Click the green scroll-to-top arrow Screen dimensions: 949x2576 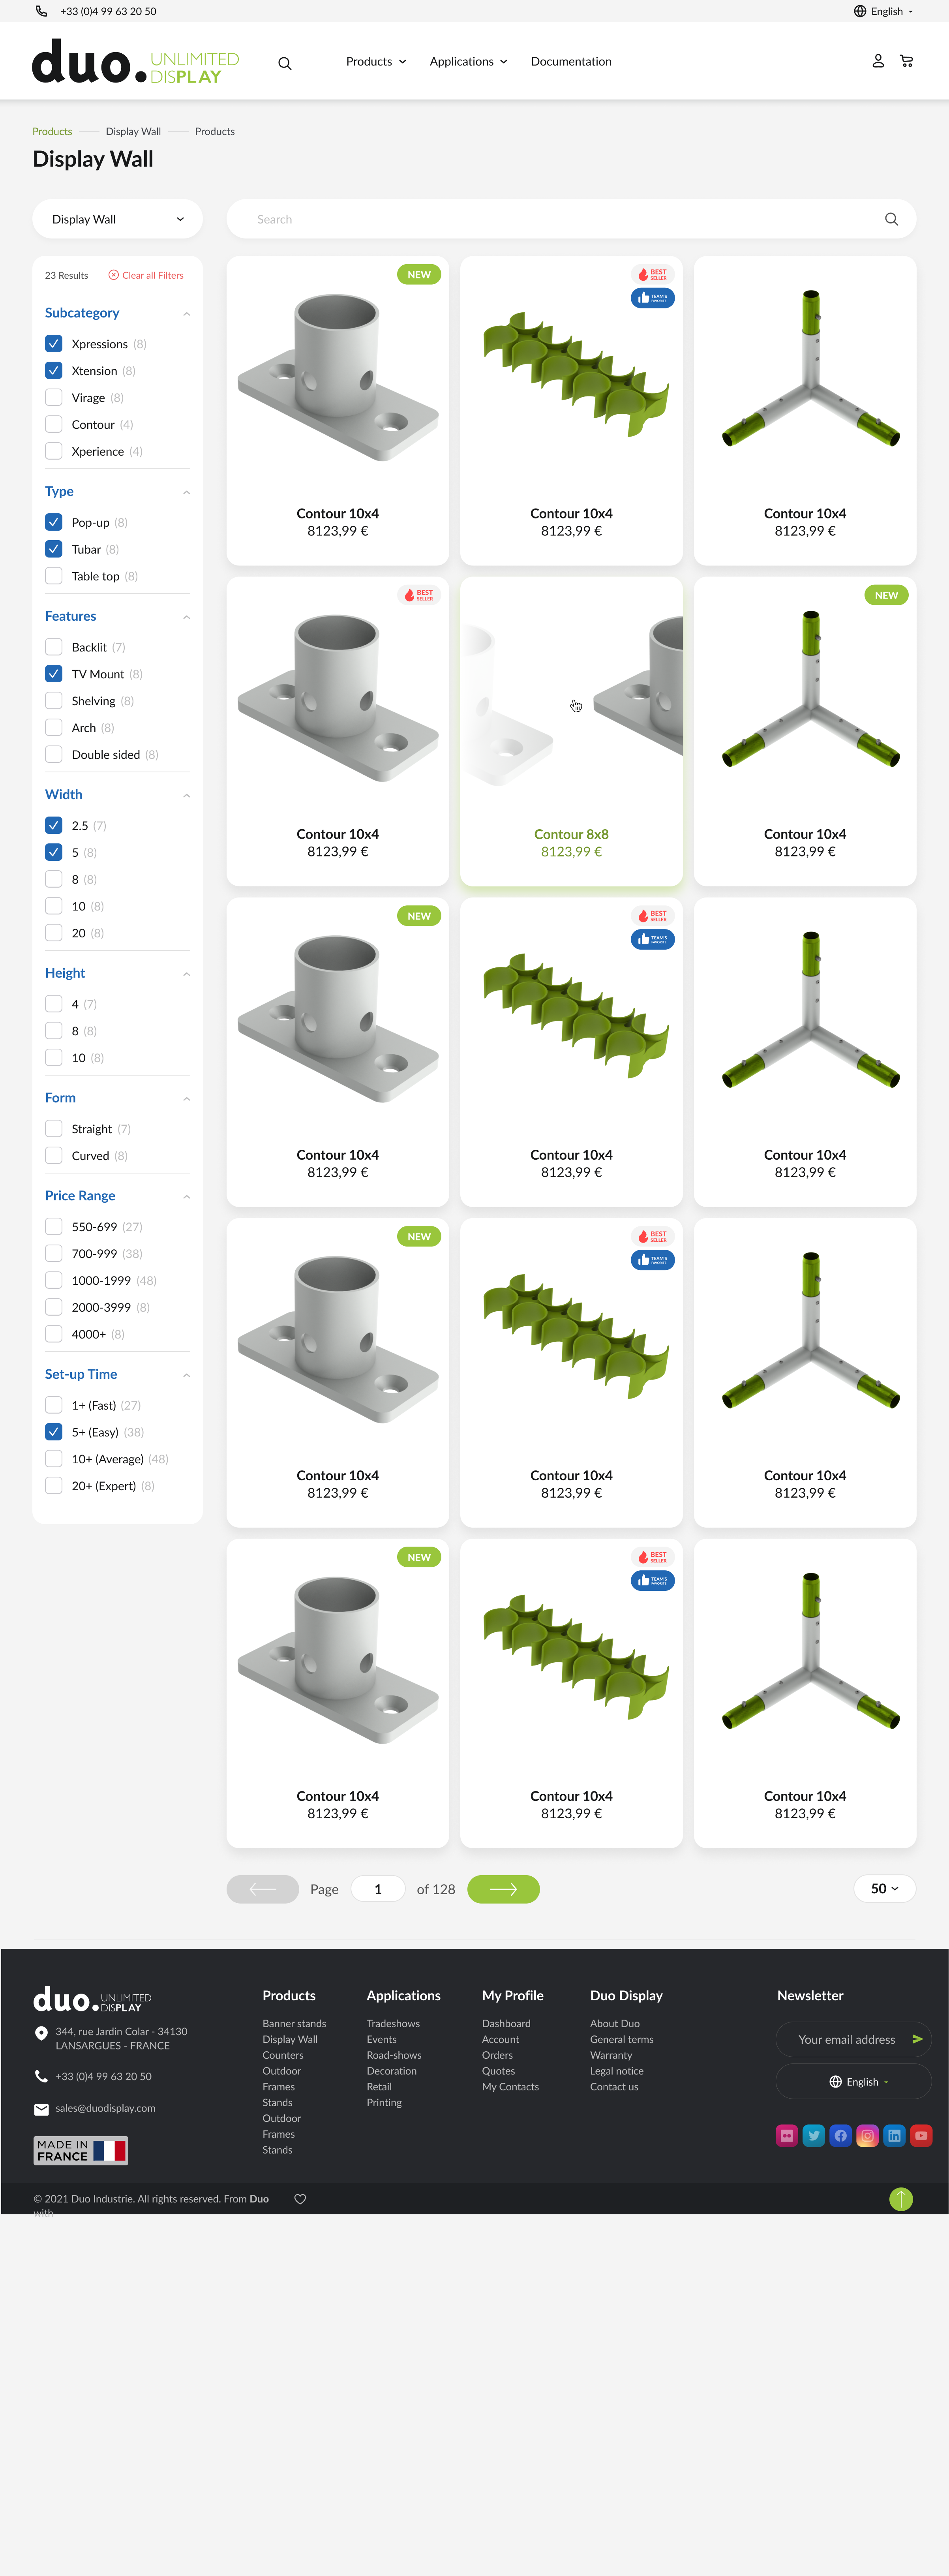(x=901, y=2199)
